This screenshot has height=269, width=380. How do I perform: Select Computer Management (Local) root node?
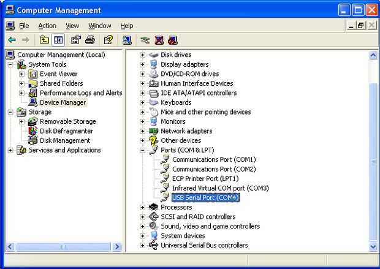61,55
